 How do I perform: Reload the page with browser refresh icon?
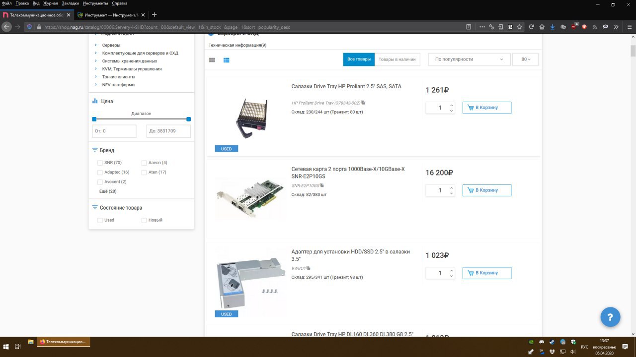click(531, 27)
